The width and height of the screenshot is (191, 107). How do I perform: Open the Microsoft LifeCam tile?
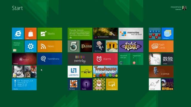click(x=124, y=59)
